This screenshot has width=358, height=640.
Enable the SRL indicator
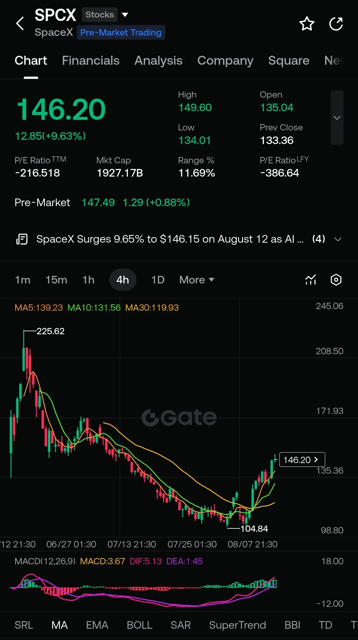[24, 625]
